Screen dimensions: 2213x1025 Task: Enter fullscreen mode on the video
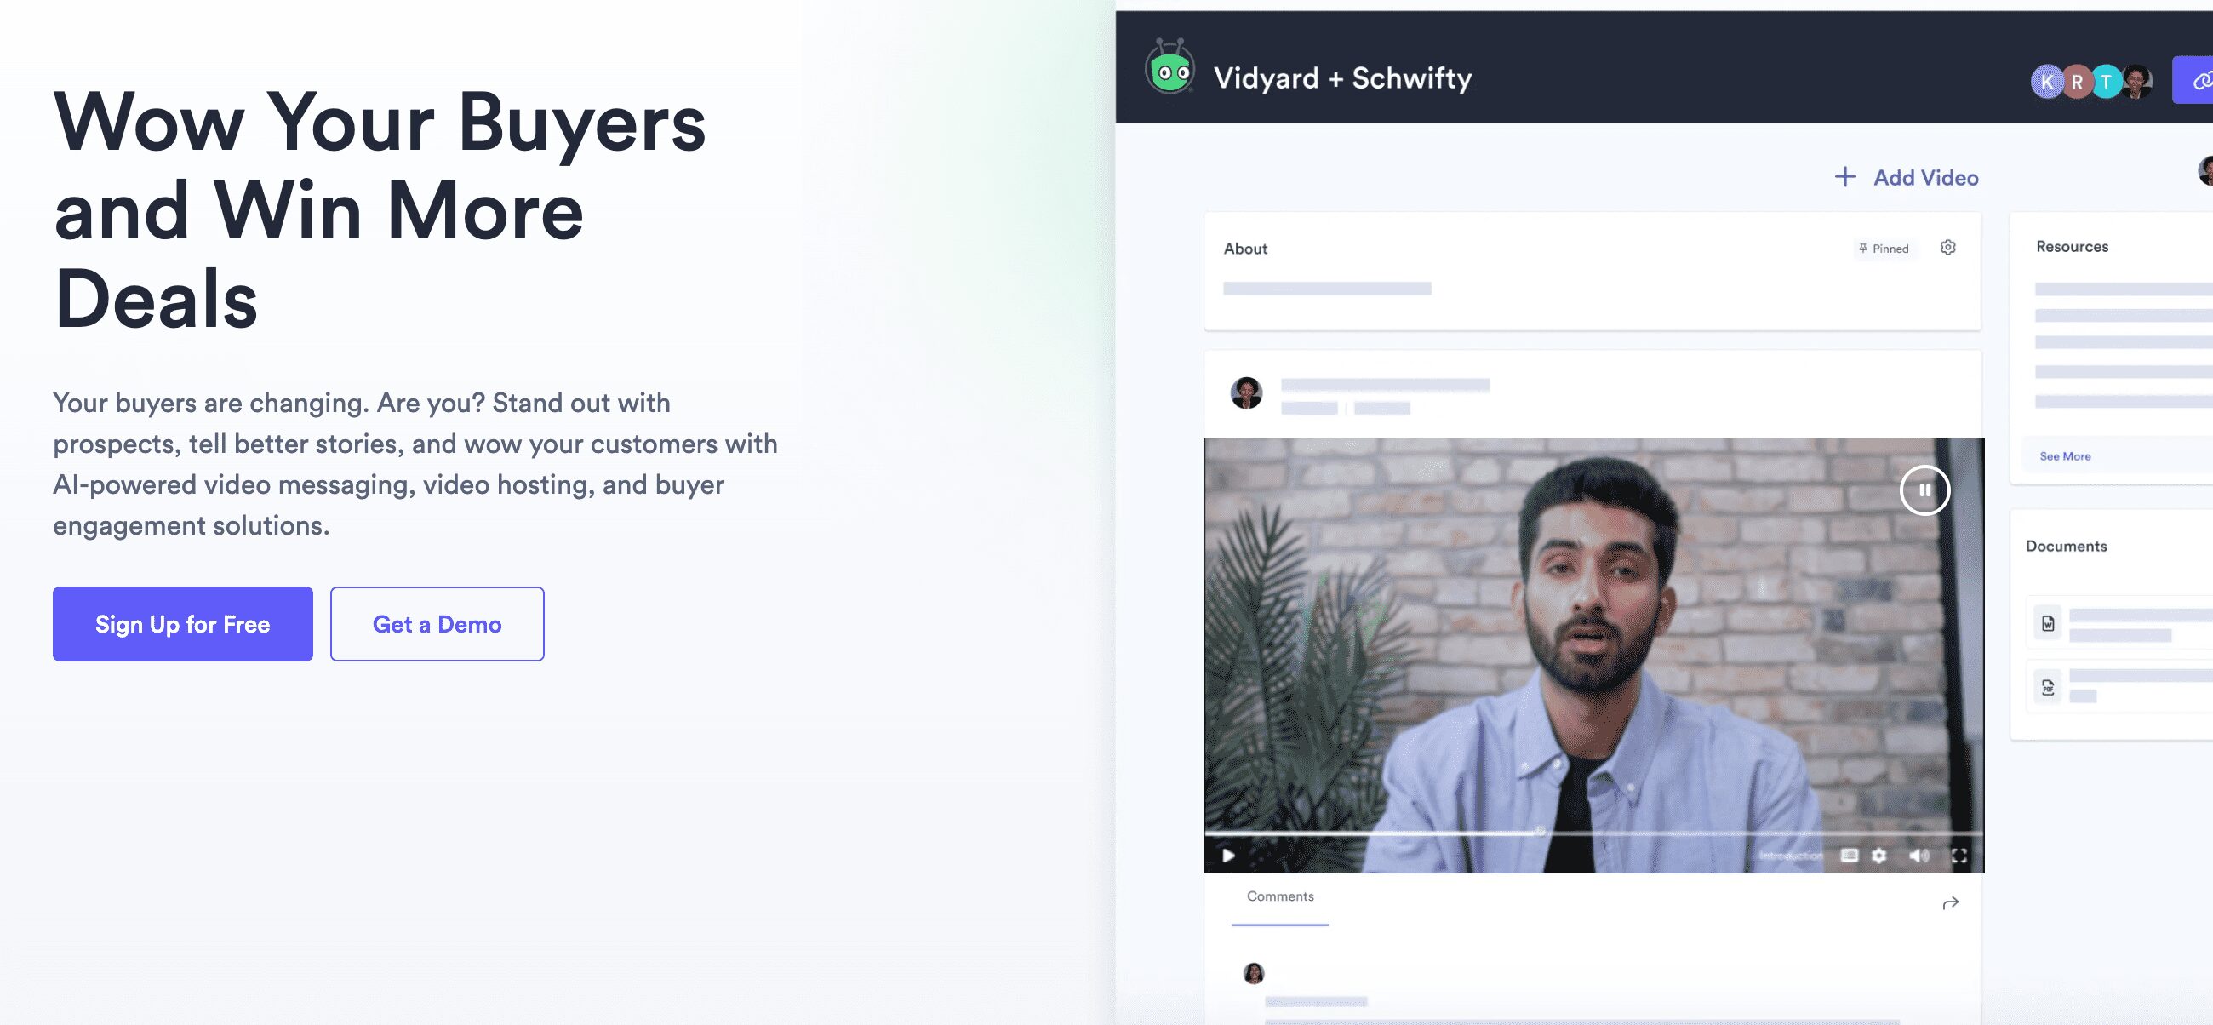click(1959, 855)
